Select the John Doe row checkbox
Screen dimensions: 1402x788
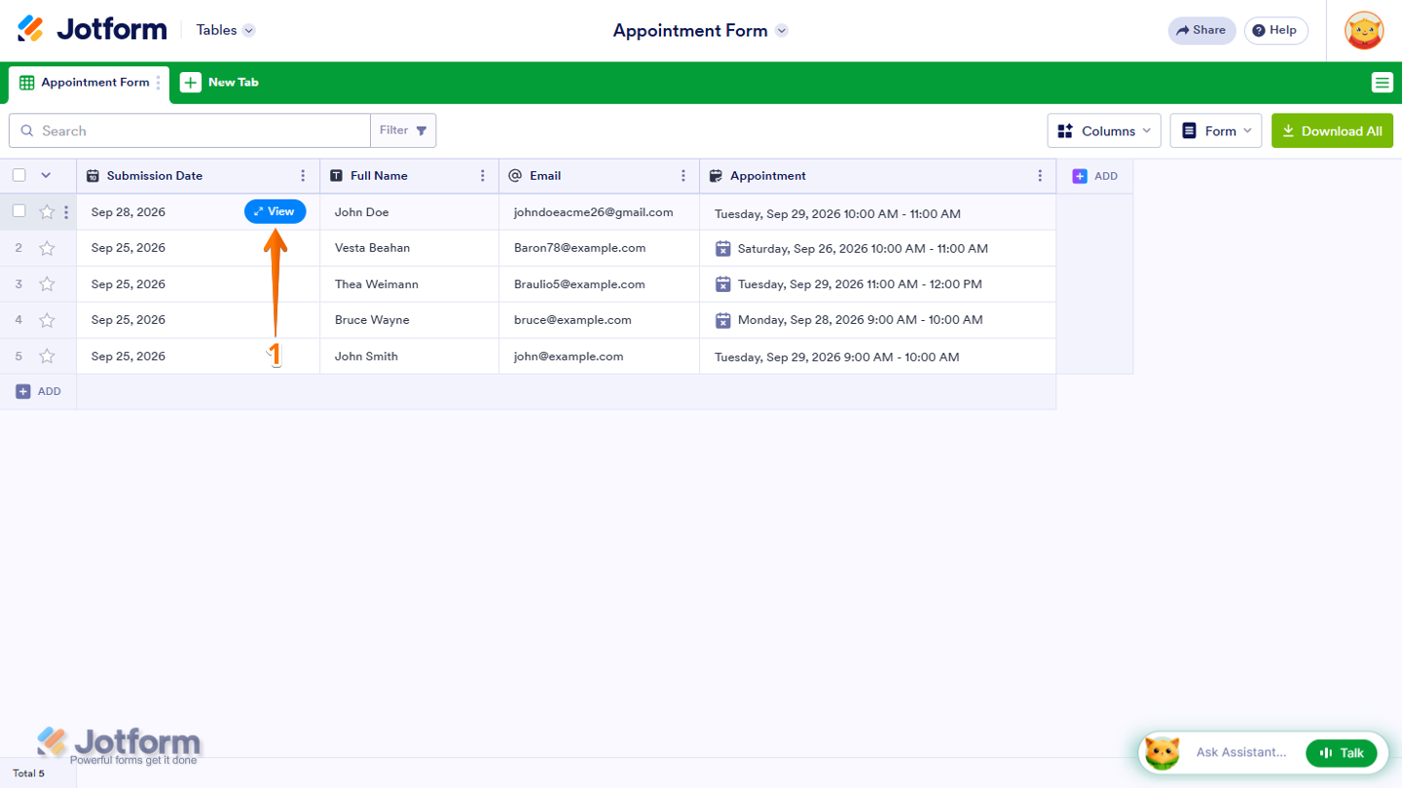coord(18,211)
